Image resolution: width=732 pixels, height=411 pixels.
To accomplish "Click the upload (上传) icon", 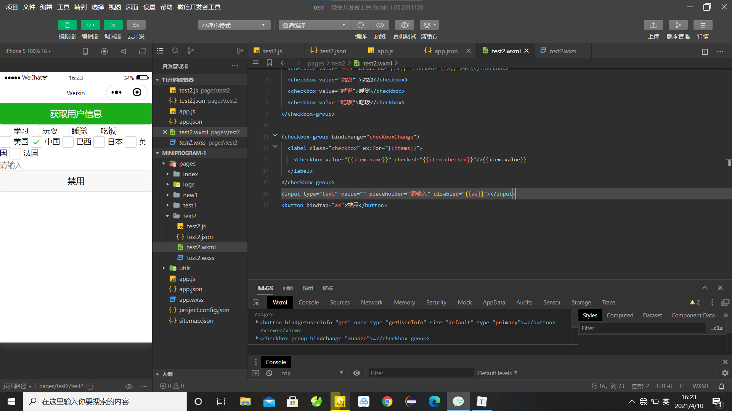I will pyautogui.click(x=653, y=25).
